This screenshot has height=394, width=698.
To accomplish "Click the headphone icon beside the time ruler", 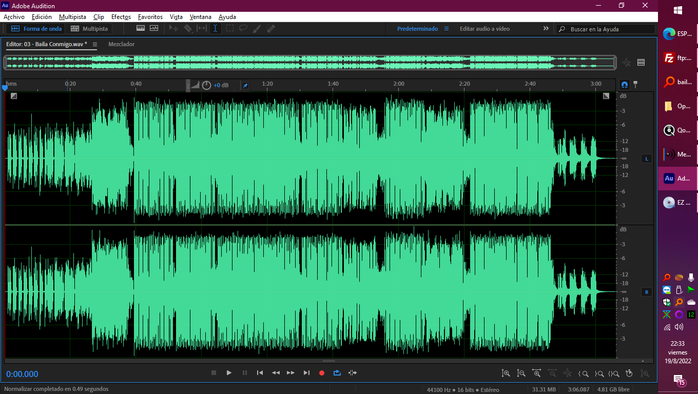I will click(625, 85).
